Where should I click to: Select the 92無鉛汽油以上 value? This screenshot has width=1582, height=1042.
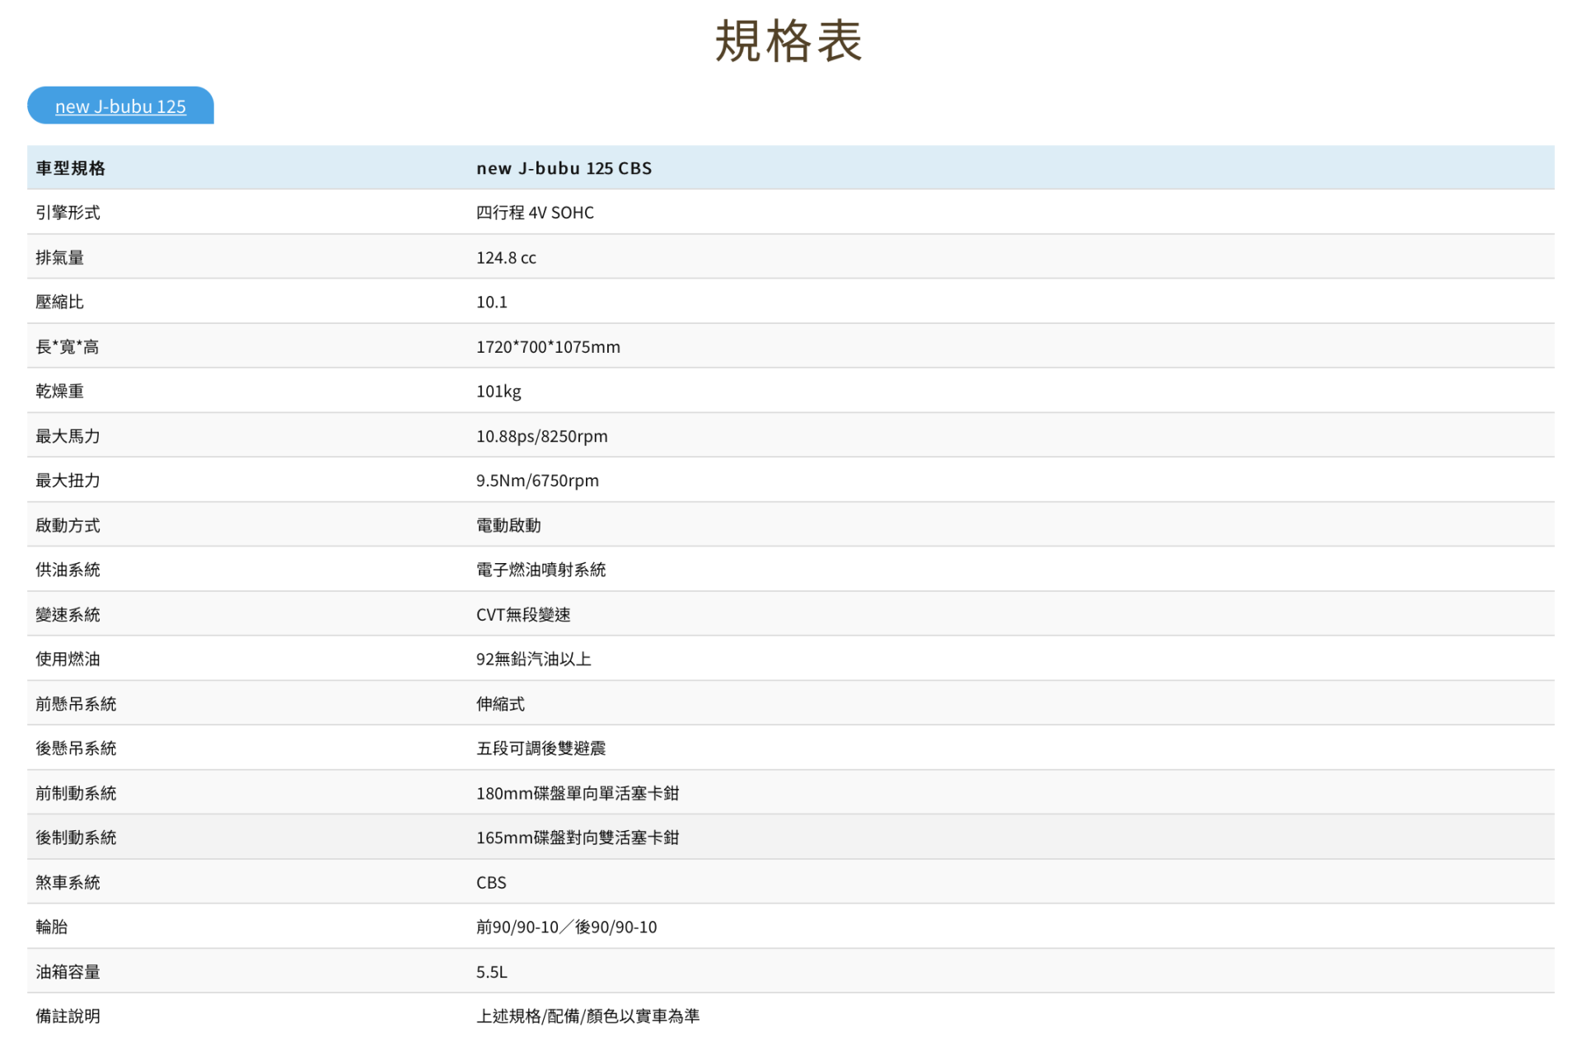(x=534, y=659)
